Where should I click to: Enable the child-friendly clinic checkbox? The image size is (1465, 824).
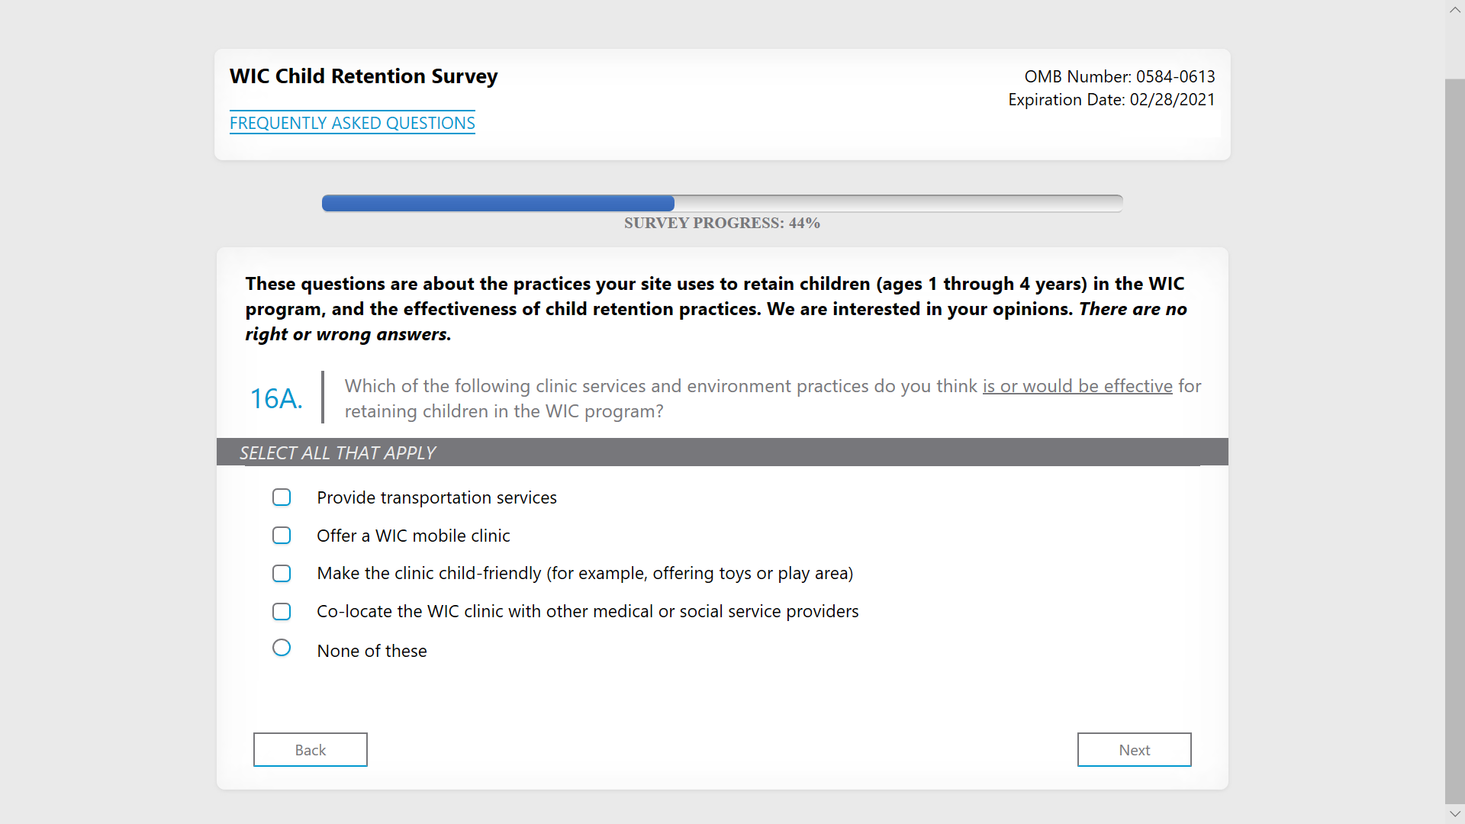point(282,573)
